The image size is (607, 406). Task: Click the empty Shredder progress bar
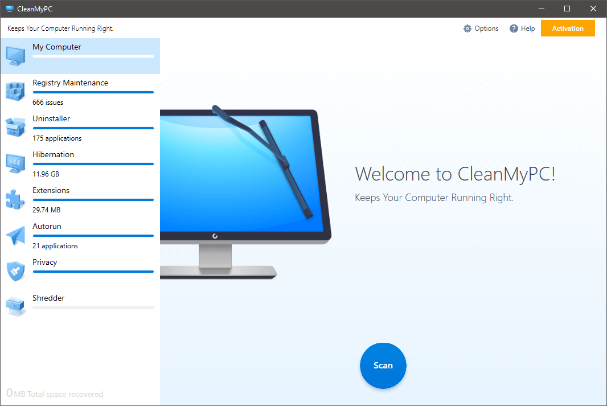pos(93,307)
